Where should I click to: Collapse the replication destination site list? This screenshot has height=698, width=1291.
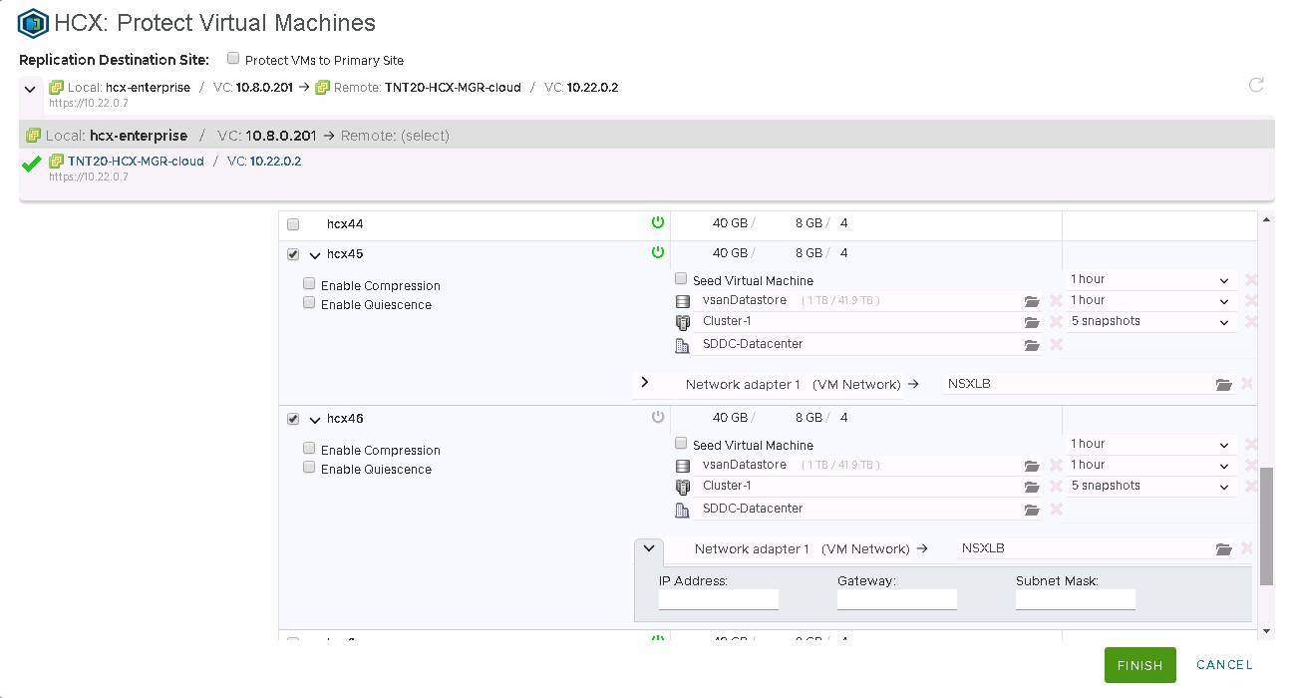coord(30,89)
